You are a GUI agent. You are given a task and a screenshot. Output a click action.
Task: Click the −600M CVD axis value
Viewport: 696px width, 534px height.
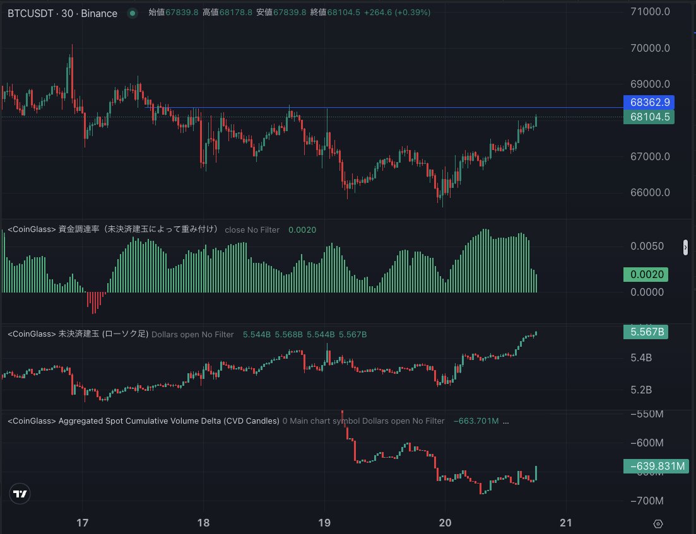point(647,443)
